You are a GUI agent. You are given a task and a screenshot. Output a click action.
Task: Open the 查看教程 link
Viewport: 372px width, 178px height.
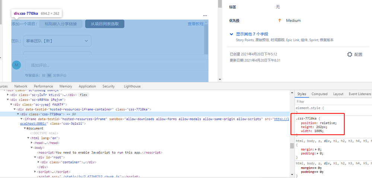[196, 24]
